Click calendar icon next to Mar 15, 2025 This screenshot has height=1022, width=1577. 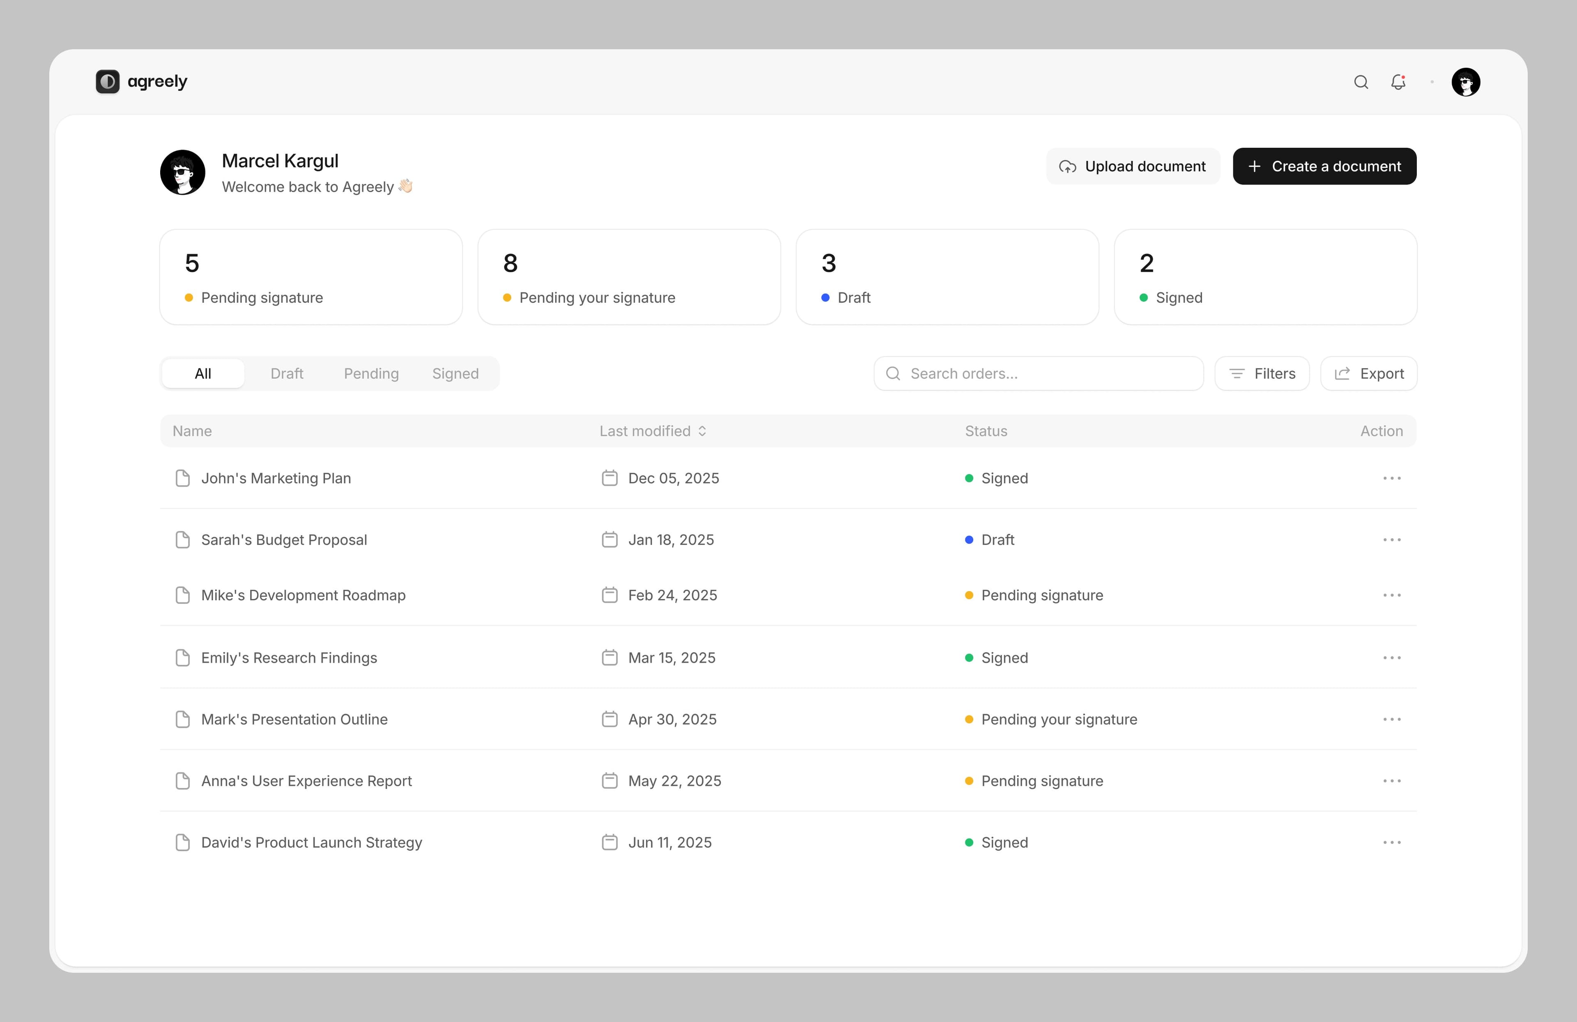(609, 658)
